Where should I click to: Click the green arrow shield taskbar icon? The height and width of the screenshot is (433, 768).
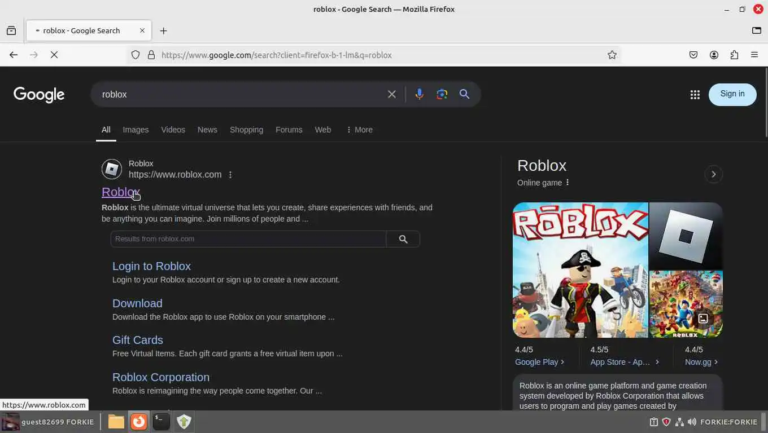coord(184,421)
